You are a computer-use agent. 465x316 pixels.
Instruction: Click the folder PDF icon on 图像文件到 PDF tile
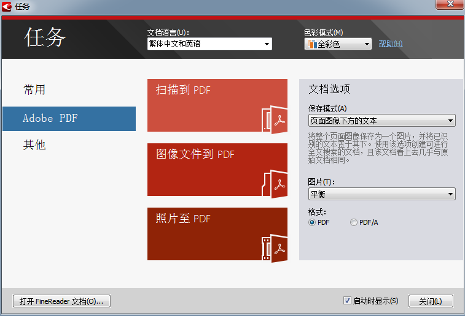coord(275,184)
